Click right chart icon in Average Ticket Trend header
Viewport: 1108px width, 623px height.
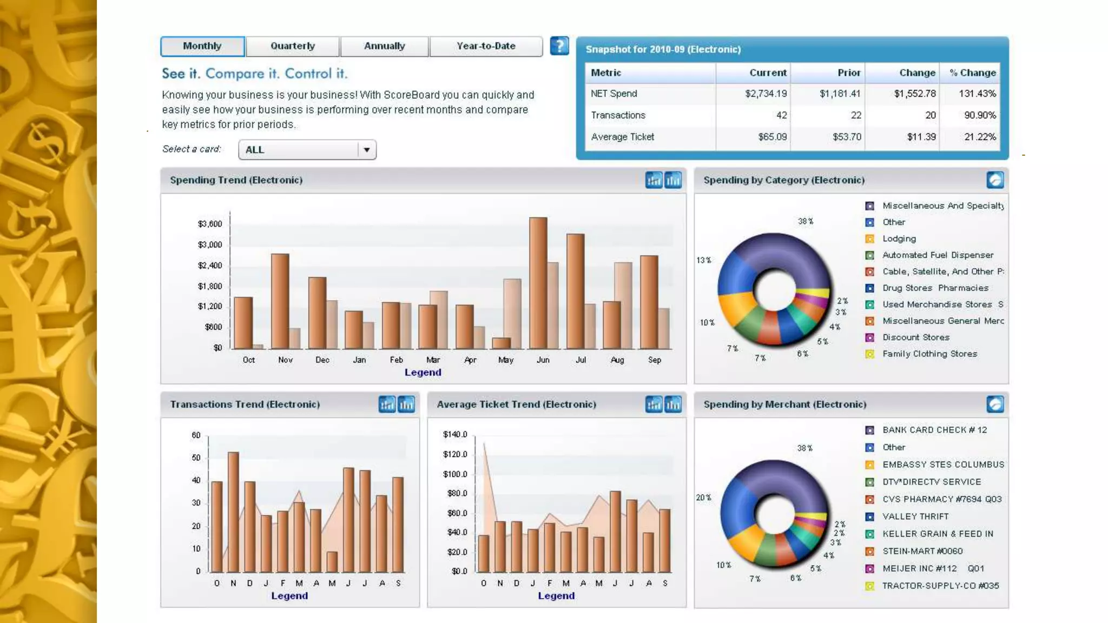pos(673,404)
